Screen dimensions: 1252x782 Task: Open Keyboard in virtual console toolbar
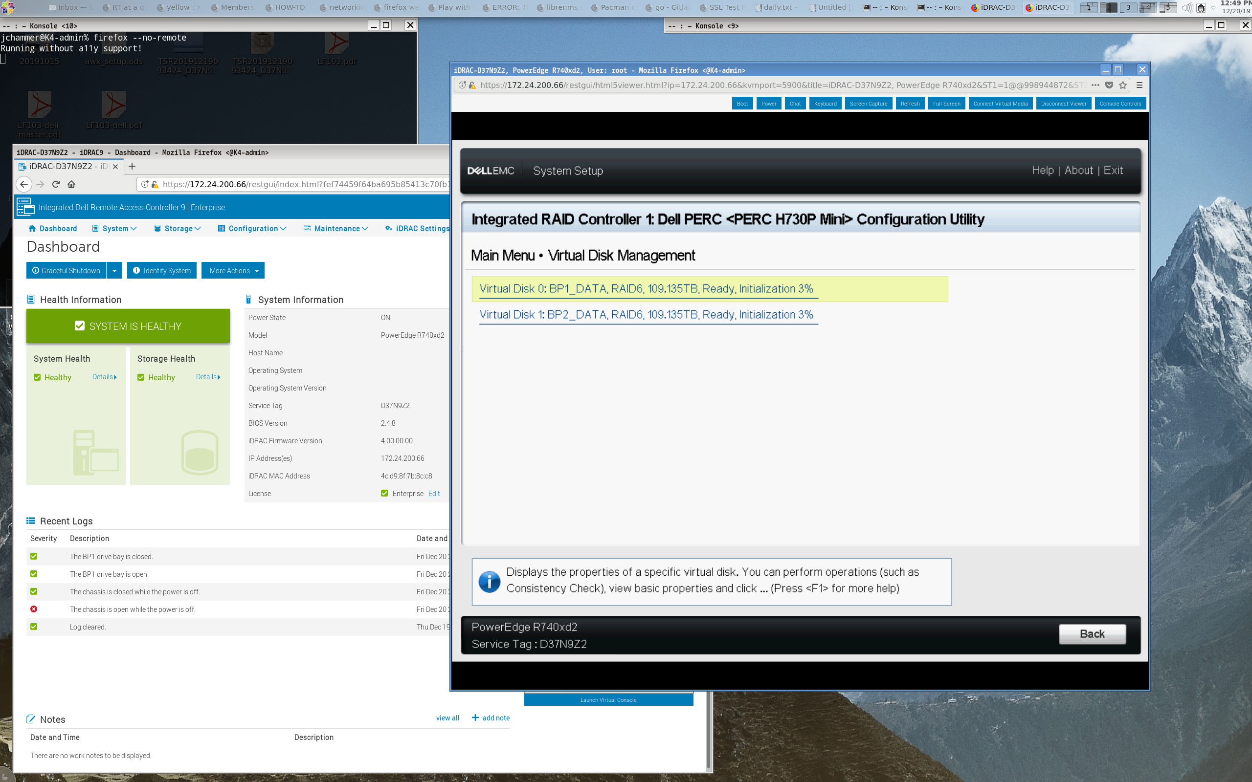(825, 104)
